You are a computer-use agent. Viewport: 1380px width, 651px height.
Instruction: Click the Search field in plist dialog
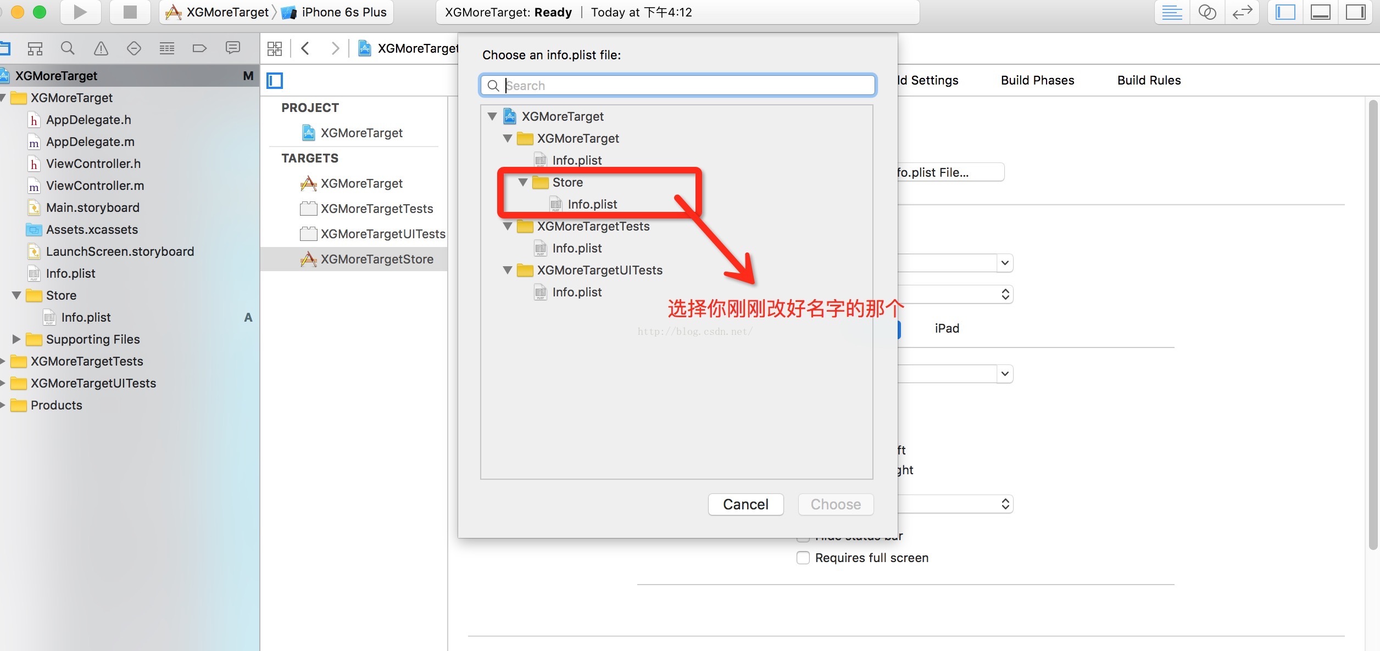(x=677, y=85)
